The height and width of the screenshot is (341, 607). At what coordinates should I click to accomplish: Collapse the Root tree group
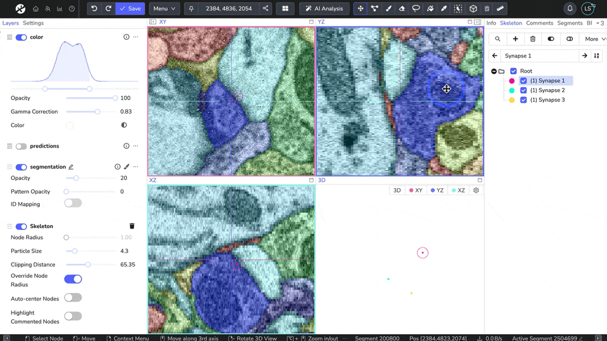pyautogui.click(x=494, y=71)
